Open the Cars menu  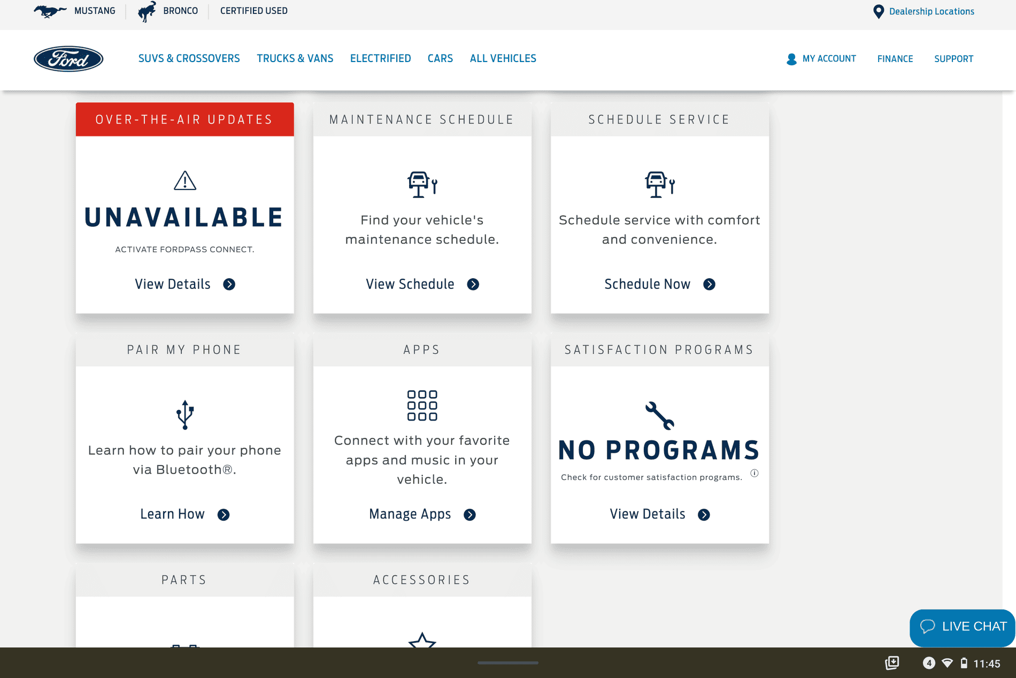(440, 58)
